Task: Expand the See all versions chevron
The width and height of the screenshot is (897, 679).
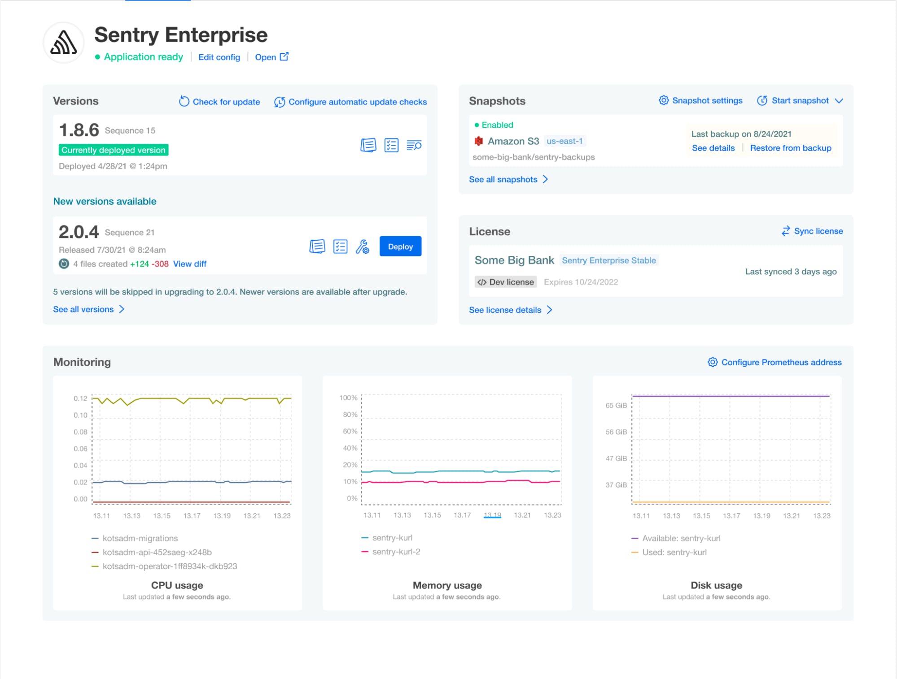Action: pyautogui.click(x=123, y=309)
